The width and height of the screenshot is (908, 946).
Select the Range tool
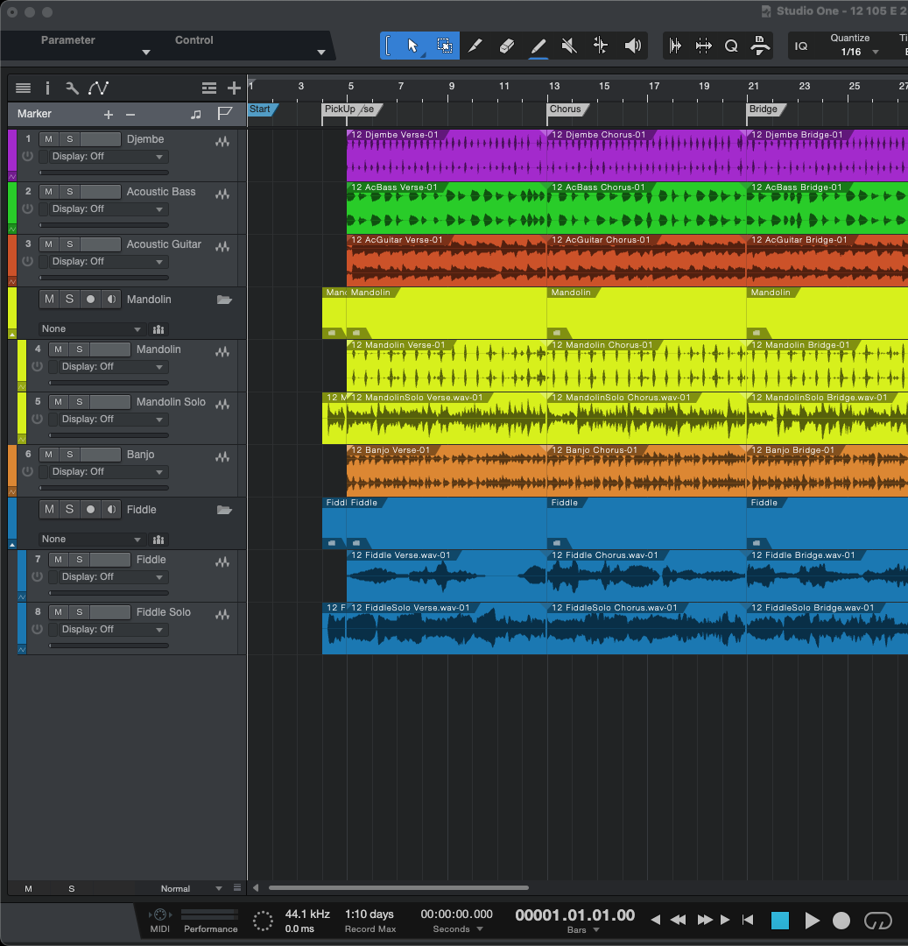pos(444,46)
